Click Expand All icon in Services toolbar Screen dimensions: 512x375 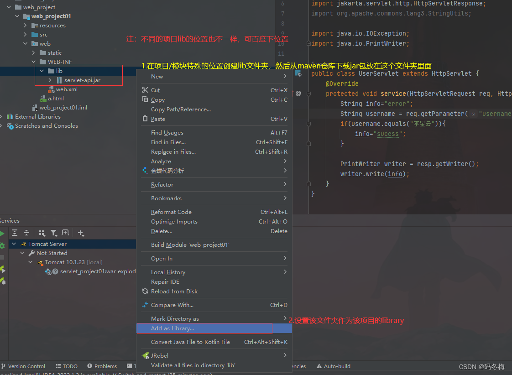point(14,233)
